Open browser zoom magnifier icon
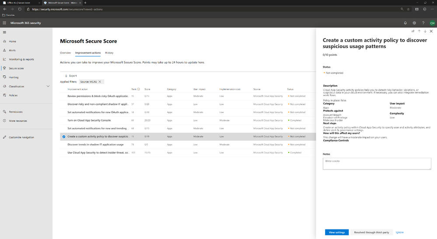 pos(402,9)
